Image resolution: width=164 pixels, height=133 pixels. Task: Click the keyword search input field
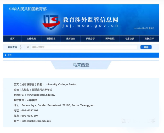[x=84, y=47]
